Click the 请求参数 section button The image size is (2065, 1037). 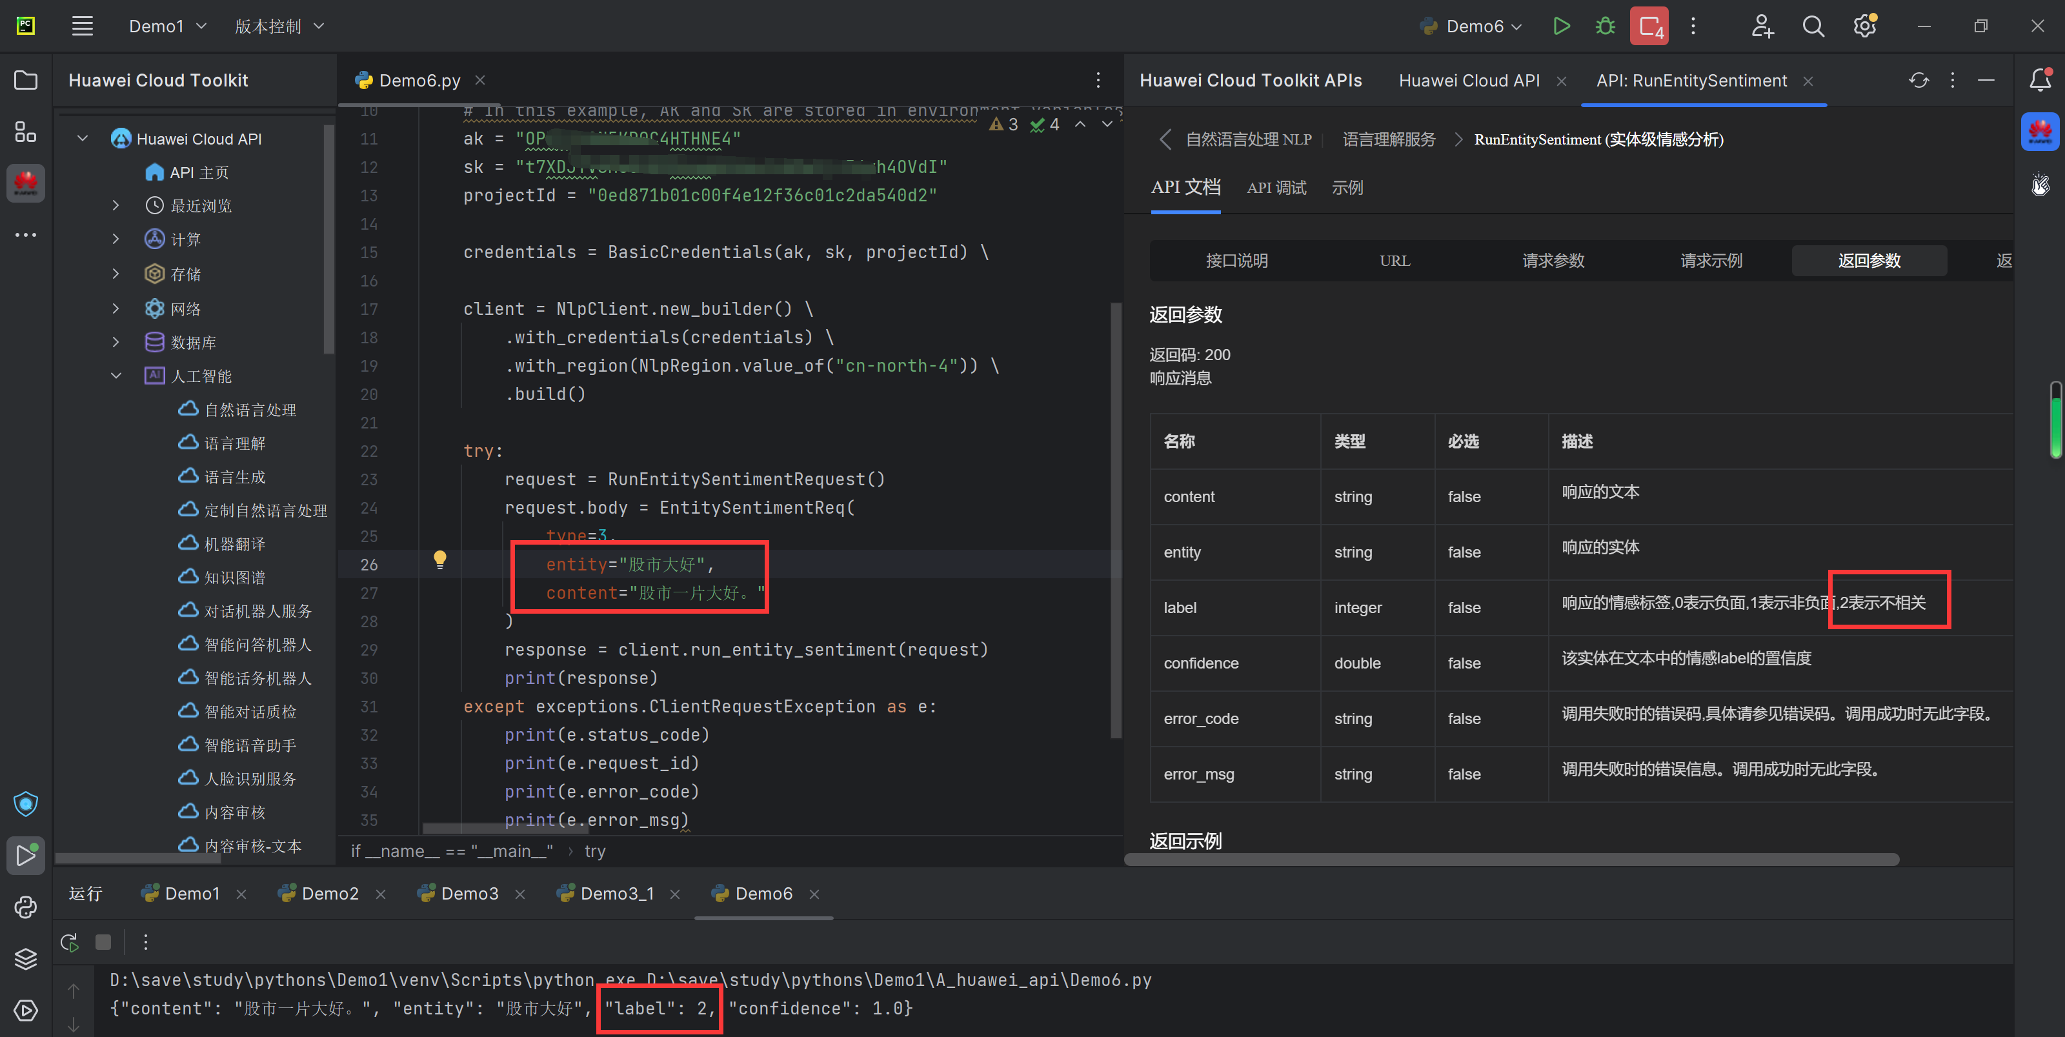pyautogui.click(x=1553, y=261)
